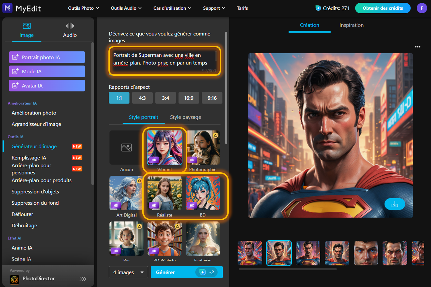Select the third Superman result thumbnail
The height and width of the screenshot is (287, 431).
click(x=308, y=253)
